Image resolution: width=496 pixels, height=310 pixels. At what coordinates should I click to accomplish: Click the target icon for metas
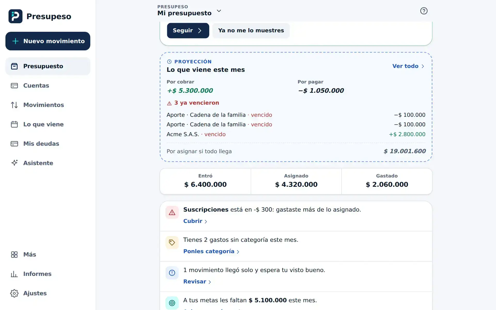click(x=172, y=303)
